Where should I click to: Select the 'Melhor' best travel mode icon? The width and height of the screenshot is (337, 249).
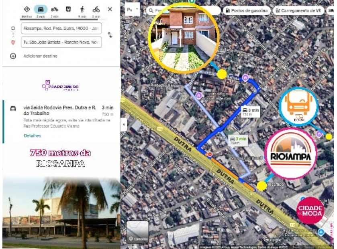(27, 10)
